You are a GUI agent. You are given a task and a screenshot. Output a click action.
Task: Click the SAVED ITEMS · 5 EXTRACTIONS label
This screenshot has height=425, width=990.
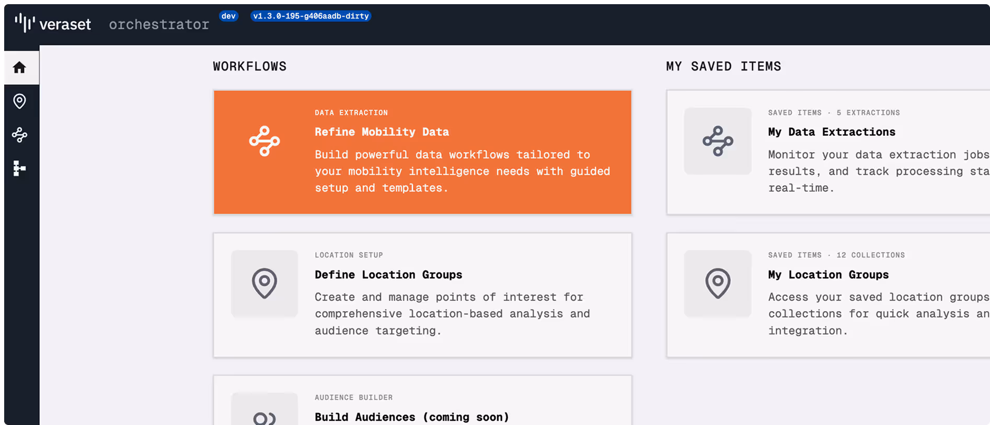click(x=834, y=113)
